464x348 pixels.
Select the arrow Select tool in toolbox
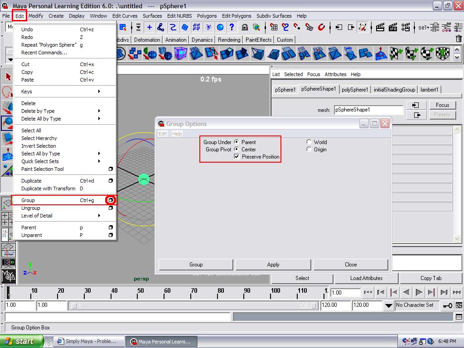7,77
